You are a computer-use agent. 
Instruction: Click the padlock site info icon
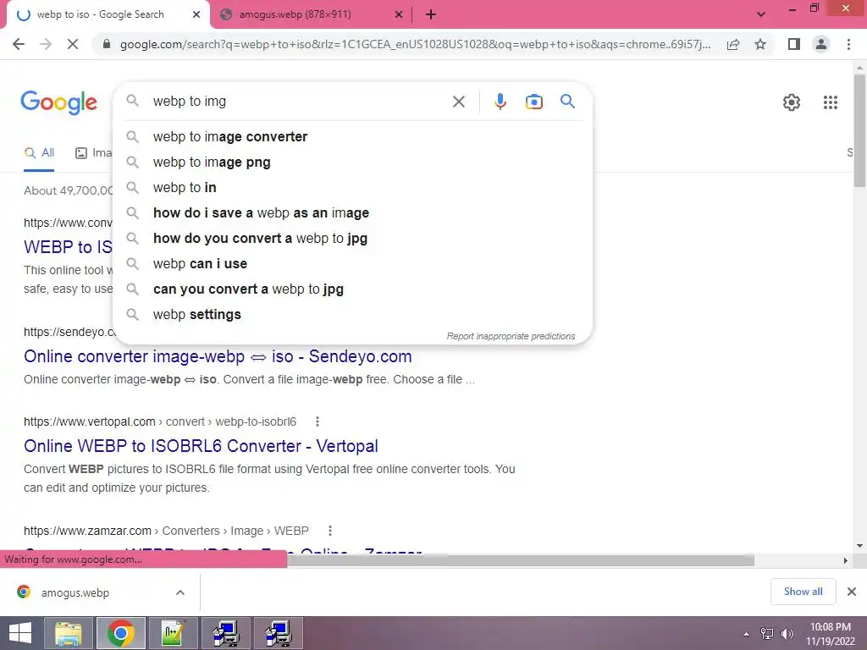107,44
